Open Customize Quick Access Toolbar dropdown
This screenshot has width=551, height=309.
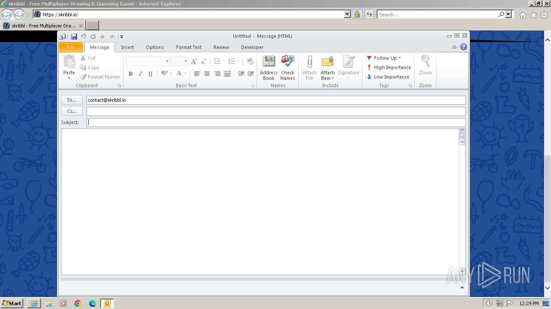121,37
